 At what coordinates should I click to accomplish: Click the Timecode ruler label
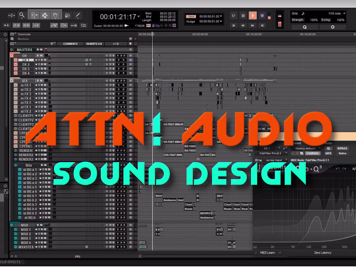pyautogui.click(x=24, y=34)
